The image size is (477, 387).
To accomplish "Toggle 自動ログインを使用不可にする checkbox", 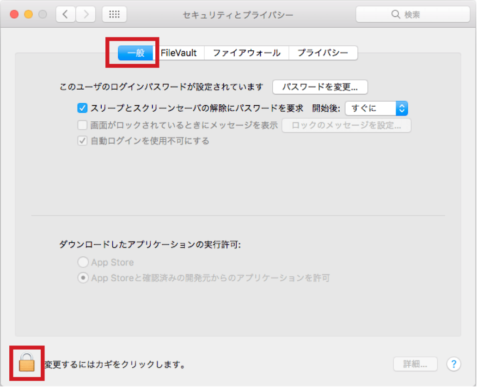I will click(82, 141).
